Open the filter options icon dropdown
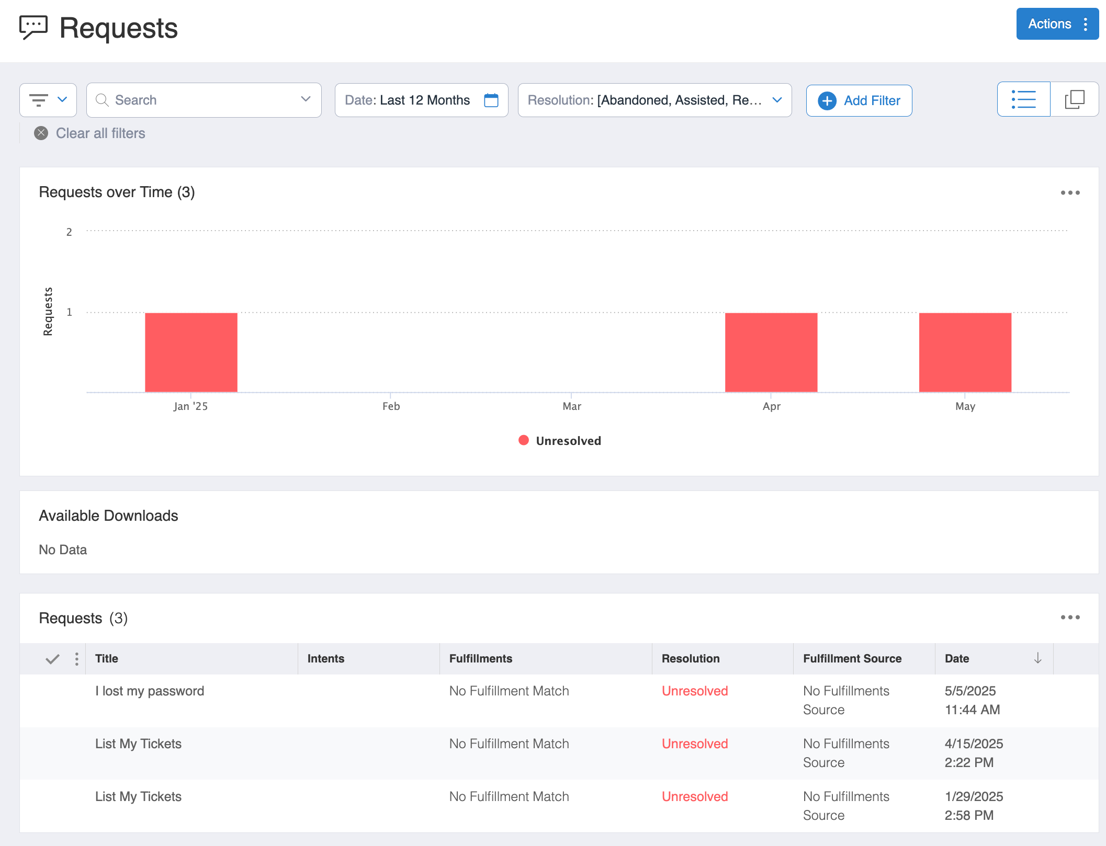 click(x=48, y=100)
